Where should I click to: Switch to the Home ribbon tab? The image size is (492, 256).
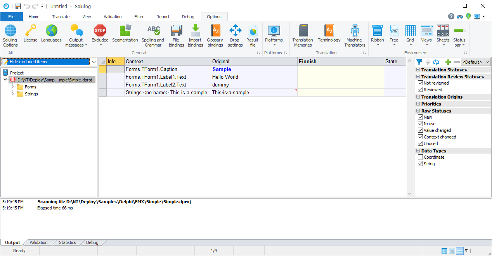34,17
